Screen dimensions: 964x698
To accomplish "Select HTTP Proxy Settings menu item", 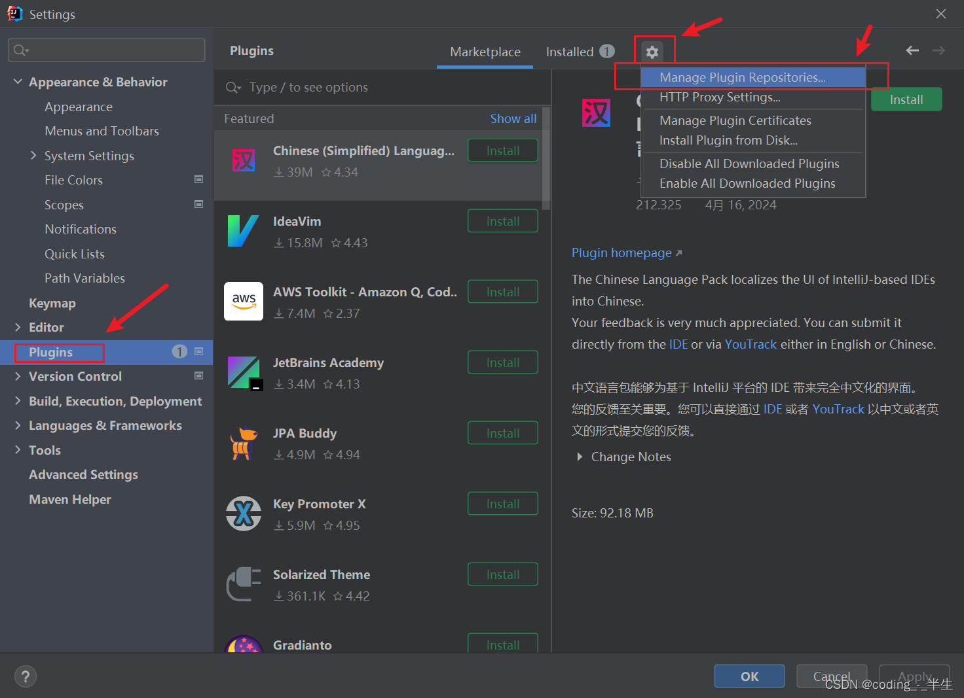I will pos(753,97).
